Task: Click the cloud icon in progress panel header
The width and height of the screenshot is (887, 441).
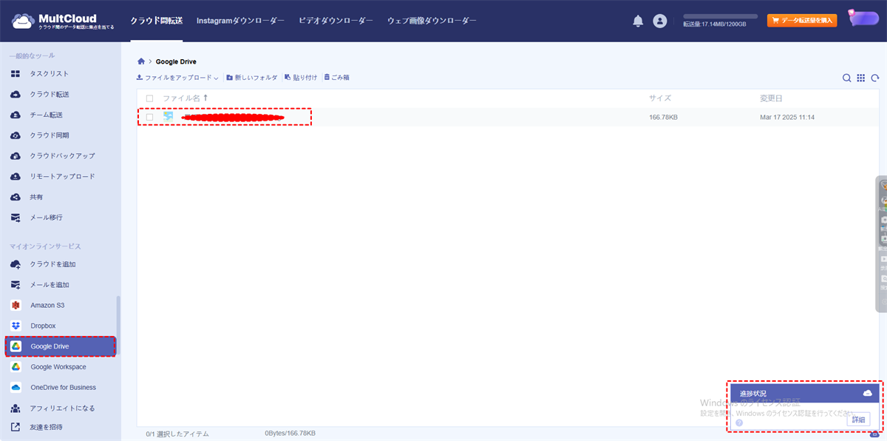Action: (x=868, y=393)
